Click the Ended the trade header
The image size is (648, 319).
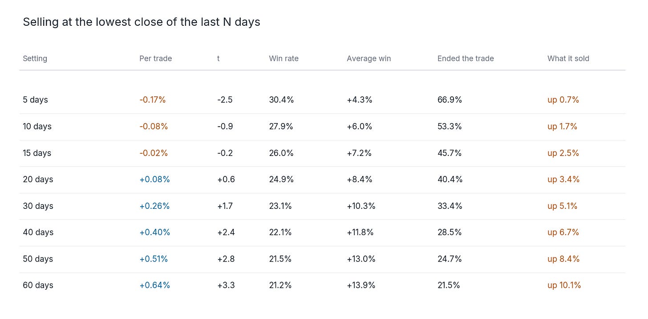466,59
